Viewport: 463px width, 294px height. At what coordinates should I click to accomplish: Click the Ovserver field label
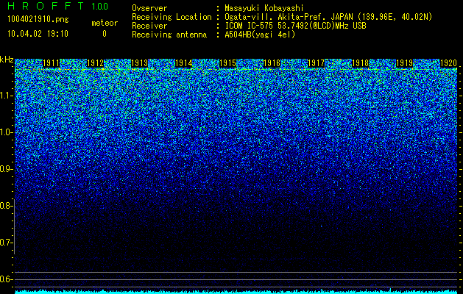pos(149,8)
